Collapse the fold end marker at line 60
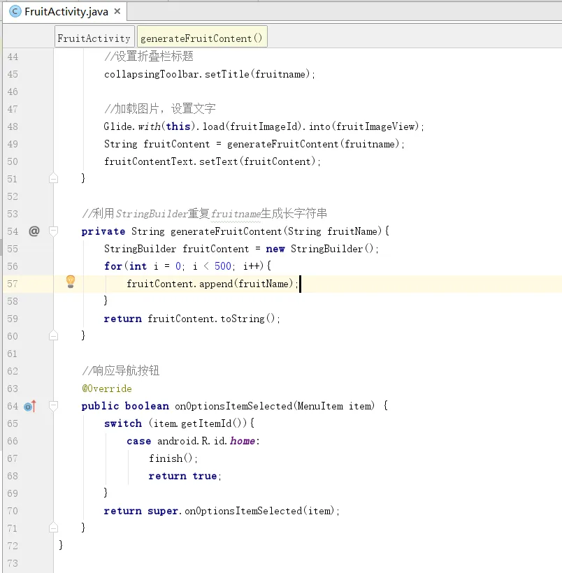 click(53, 335)
